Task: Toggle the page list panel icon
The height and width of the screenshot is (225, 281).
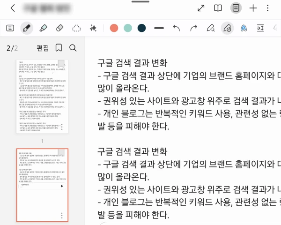Action: pyautogui.click(x=236, y=8)
